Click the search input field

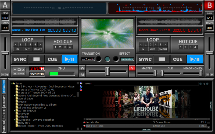(x=146, y=84)
